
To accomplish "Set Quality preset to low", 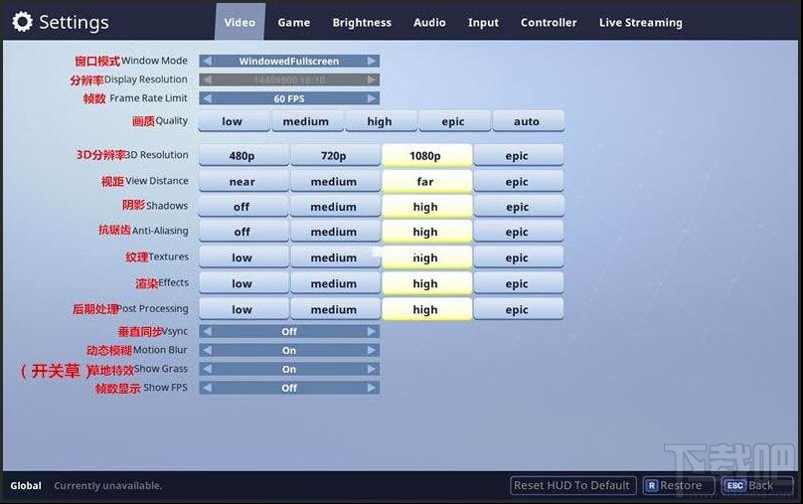I will click(x=234, y=121).
